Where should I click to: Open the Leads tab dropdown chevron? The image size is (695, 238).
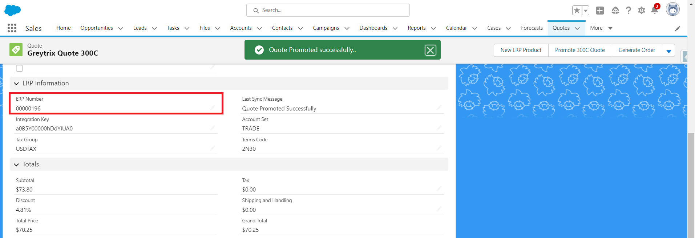154,28
